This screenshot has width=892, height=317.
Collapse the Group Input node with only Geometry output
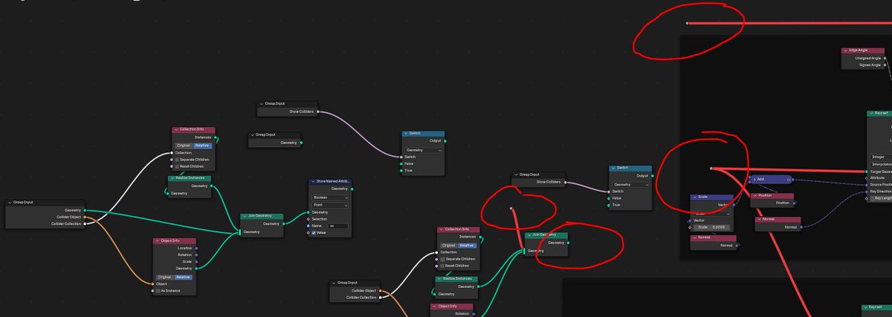(253, 134)
